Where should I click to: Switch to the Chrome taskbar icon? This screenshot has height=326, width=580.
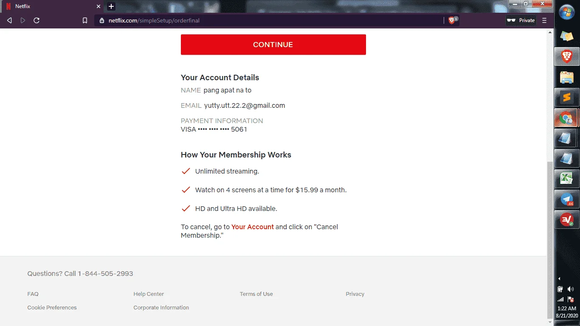567,118
